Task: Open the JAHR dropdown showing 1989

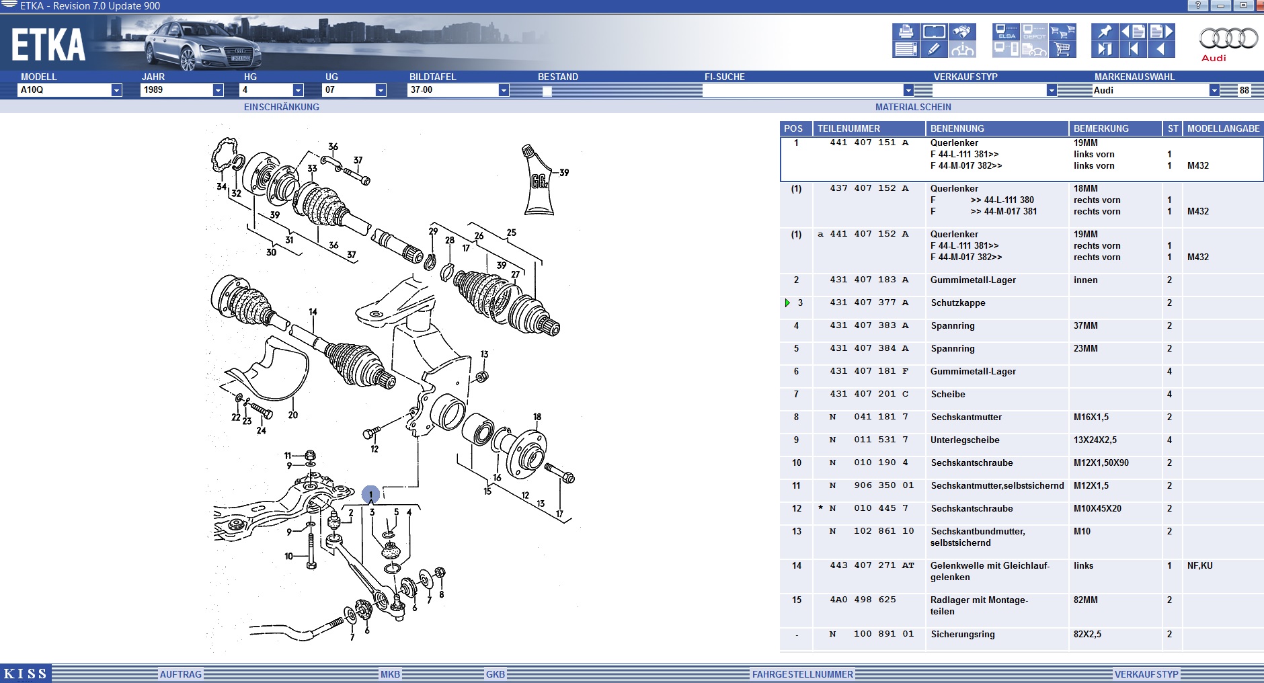Action: pos(218,90)
